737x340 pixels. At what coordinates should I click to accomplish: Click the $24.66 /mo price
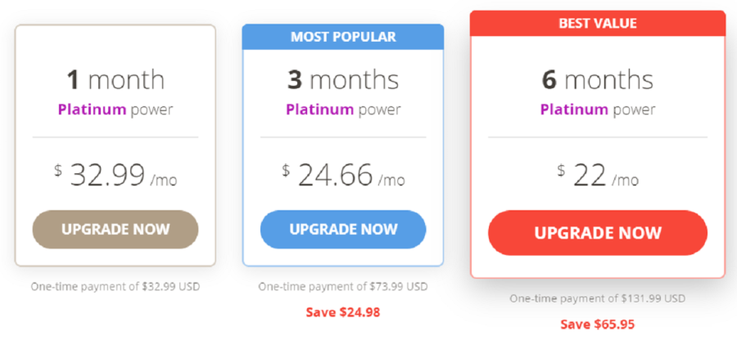coord(343,176)
